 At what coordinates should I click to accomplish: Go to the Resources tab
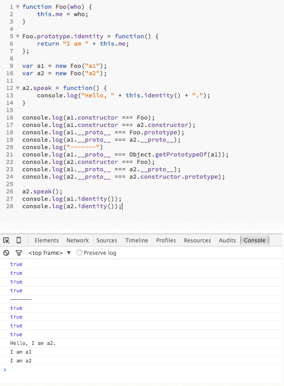coord(197,240)
